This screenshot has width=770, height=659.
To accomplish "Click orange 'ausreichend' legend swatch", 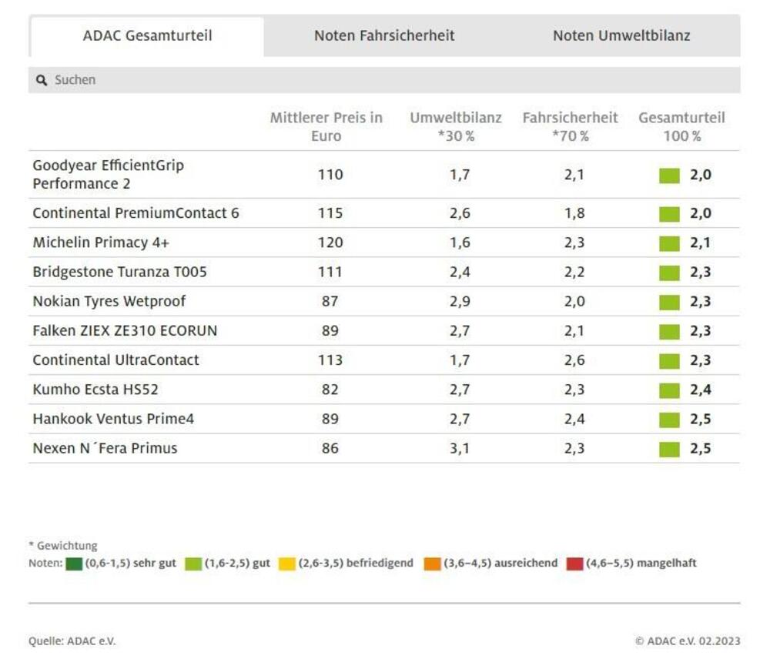I will coord(432,564).
